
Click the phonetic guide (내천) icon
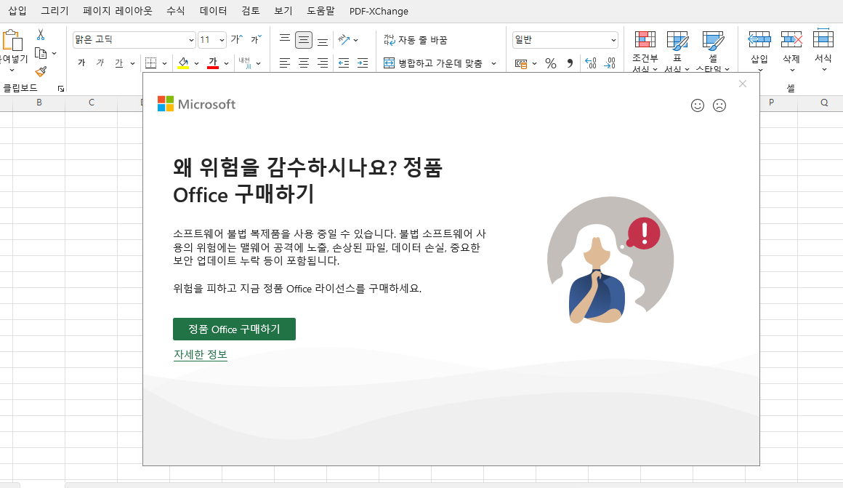point(245,63)
